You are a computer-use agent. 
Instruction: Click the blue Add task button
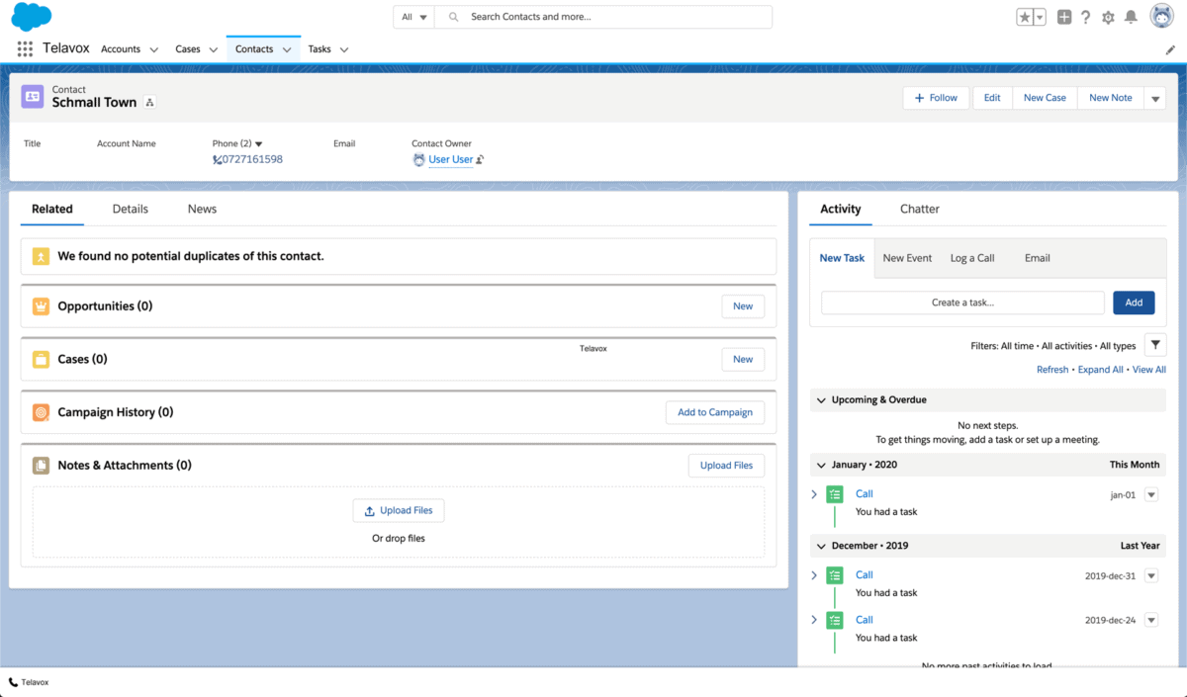click(1134, 303)
